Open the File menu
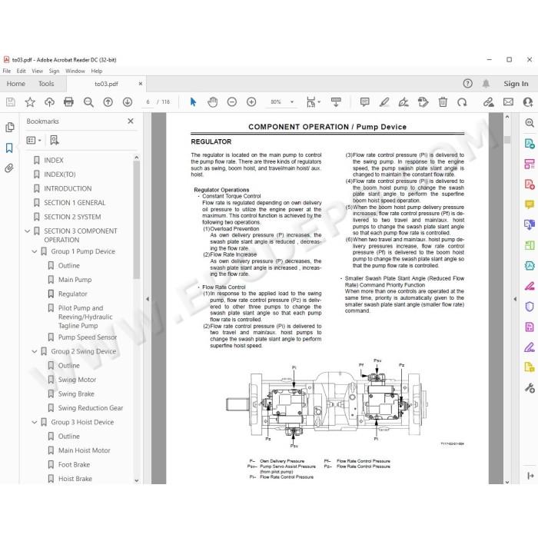 (7, 71)
